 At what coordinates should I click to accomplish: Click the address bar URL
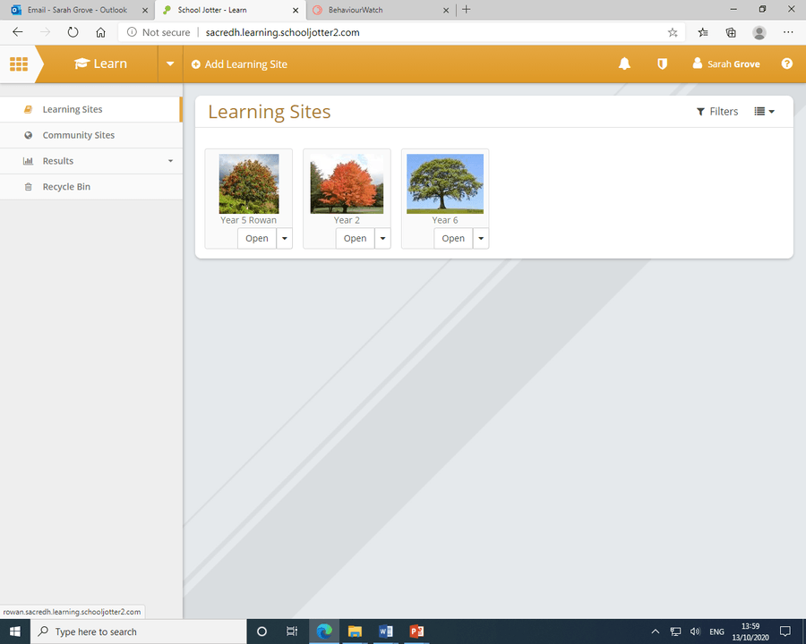(282, 32)
